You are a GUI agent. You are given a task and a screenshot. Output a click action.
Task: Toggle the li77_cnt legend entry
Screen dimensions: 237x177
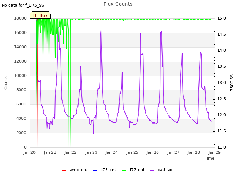pyautogui.click(x=133, y=170)
